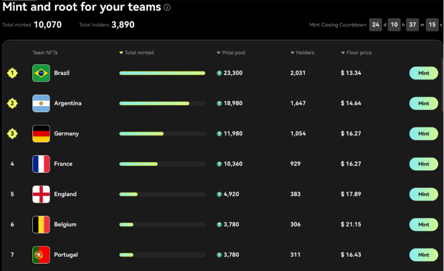Screen dimensions: 444x271
Task: Sort the table by Total minted
Action: coord(136,53)
